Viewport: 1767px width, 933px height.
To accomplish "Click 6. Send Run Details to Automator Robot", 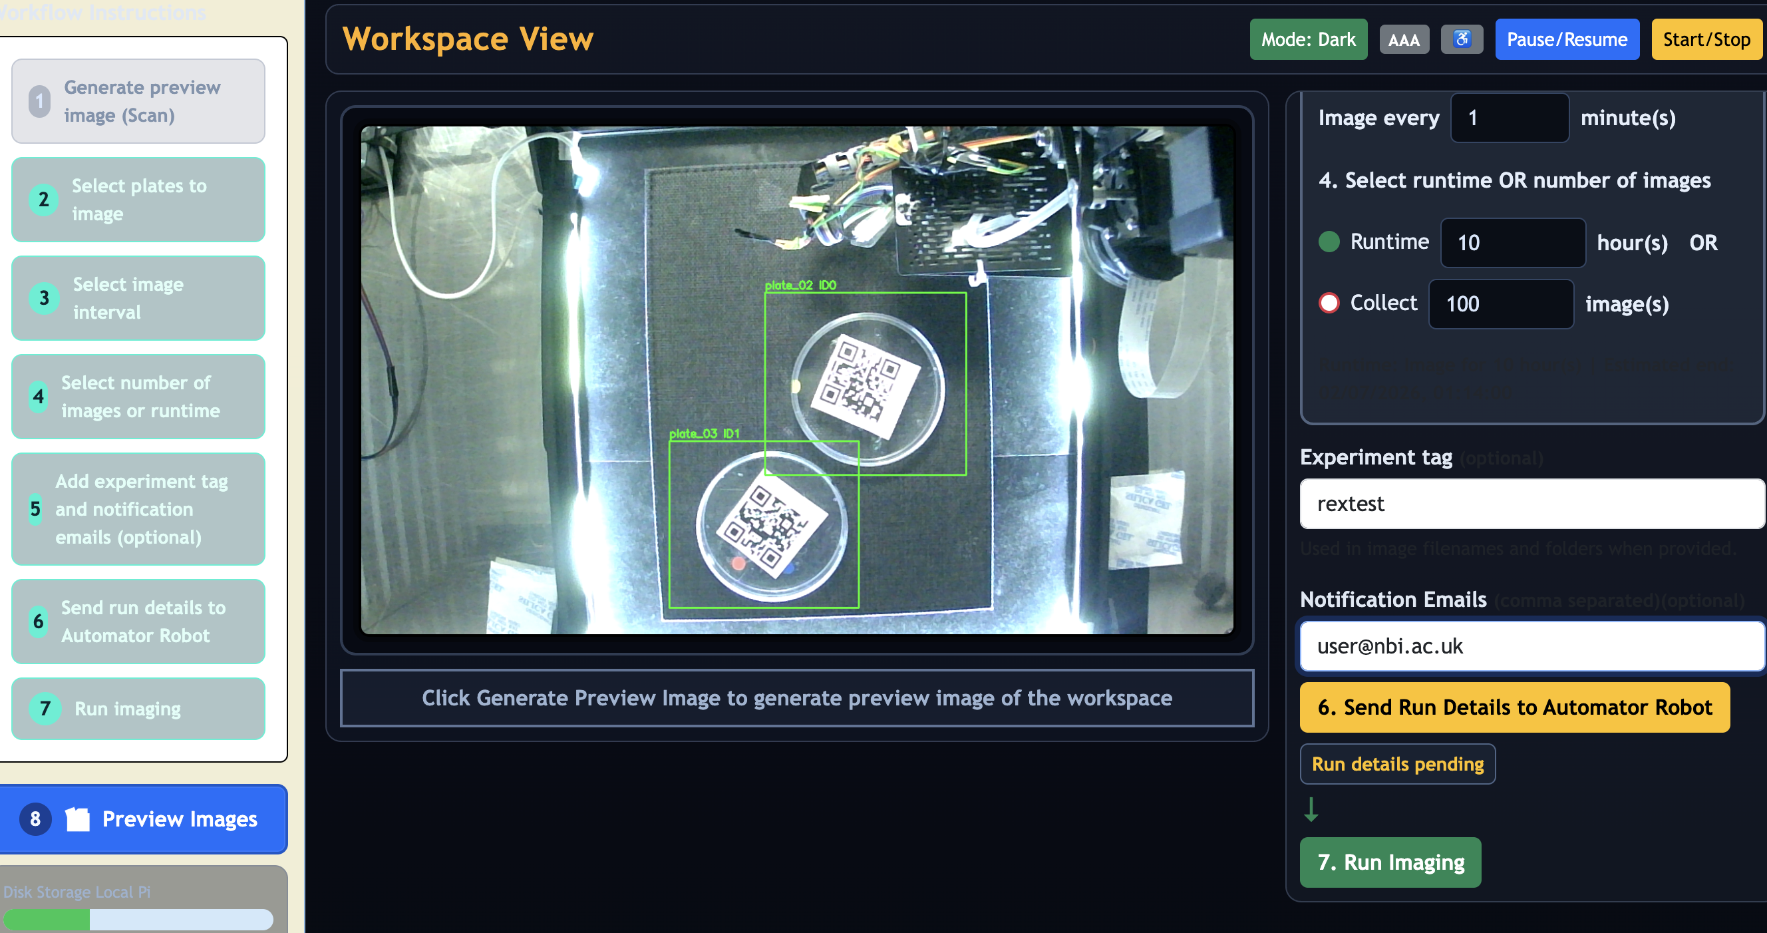I will coord(1515,707).
